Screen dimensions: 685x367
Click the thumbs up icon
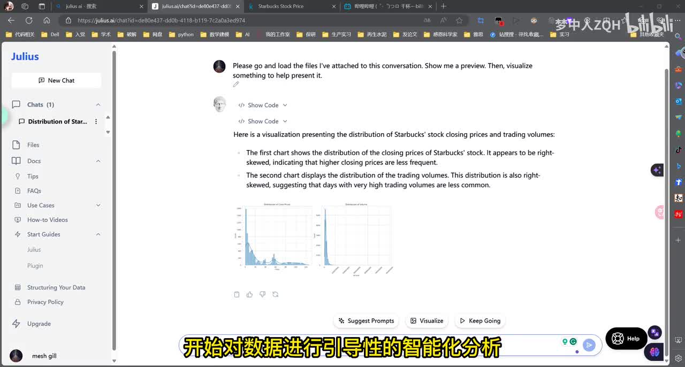(249, 294)
